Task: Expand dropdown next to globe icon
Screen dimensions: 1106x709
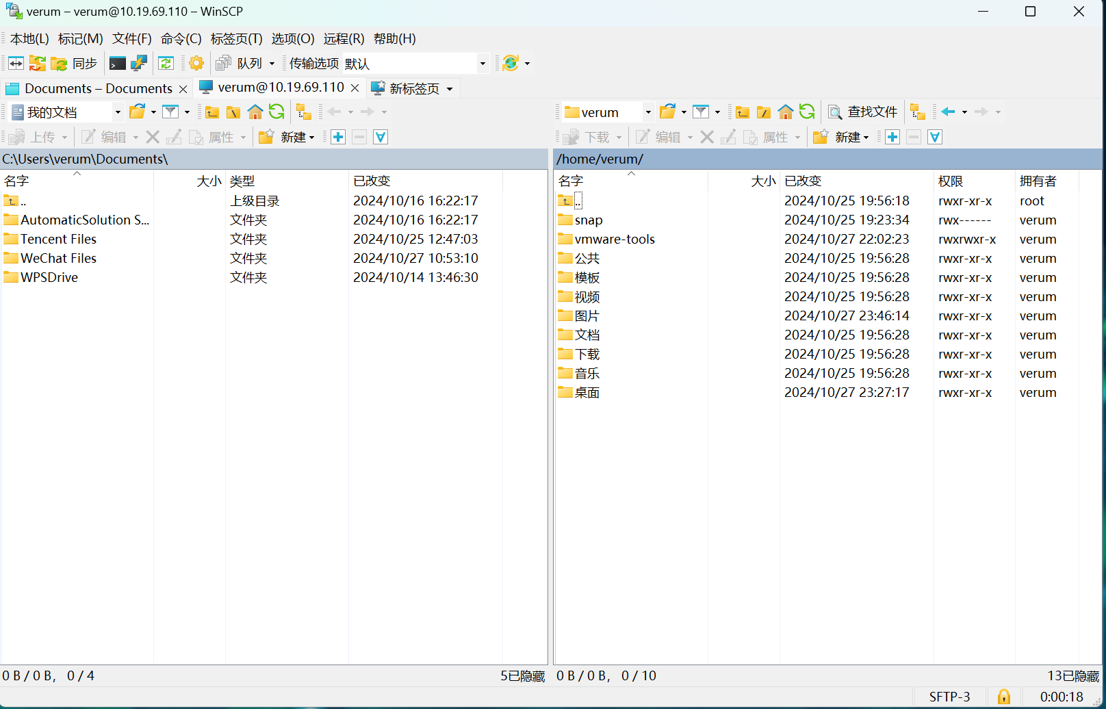Action: (527, 64)
